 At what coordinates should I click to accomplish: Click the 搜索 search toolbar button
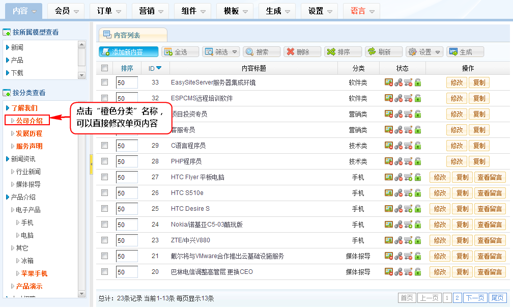click(x=262, y=52)
